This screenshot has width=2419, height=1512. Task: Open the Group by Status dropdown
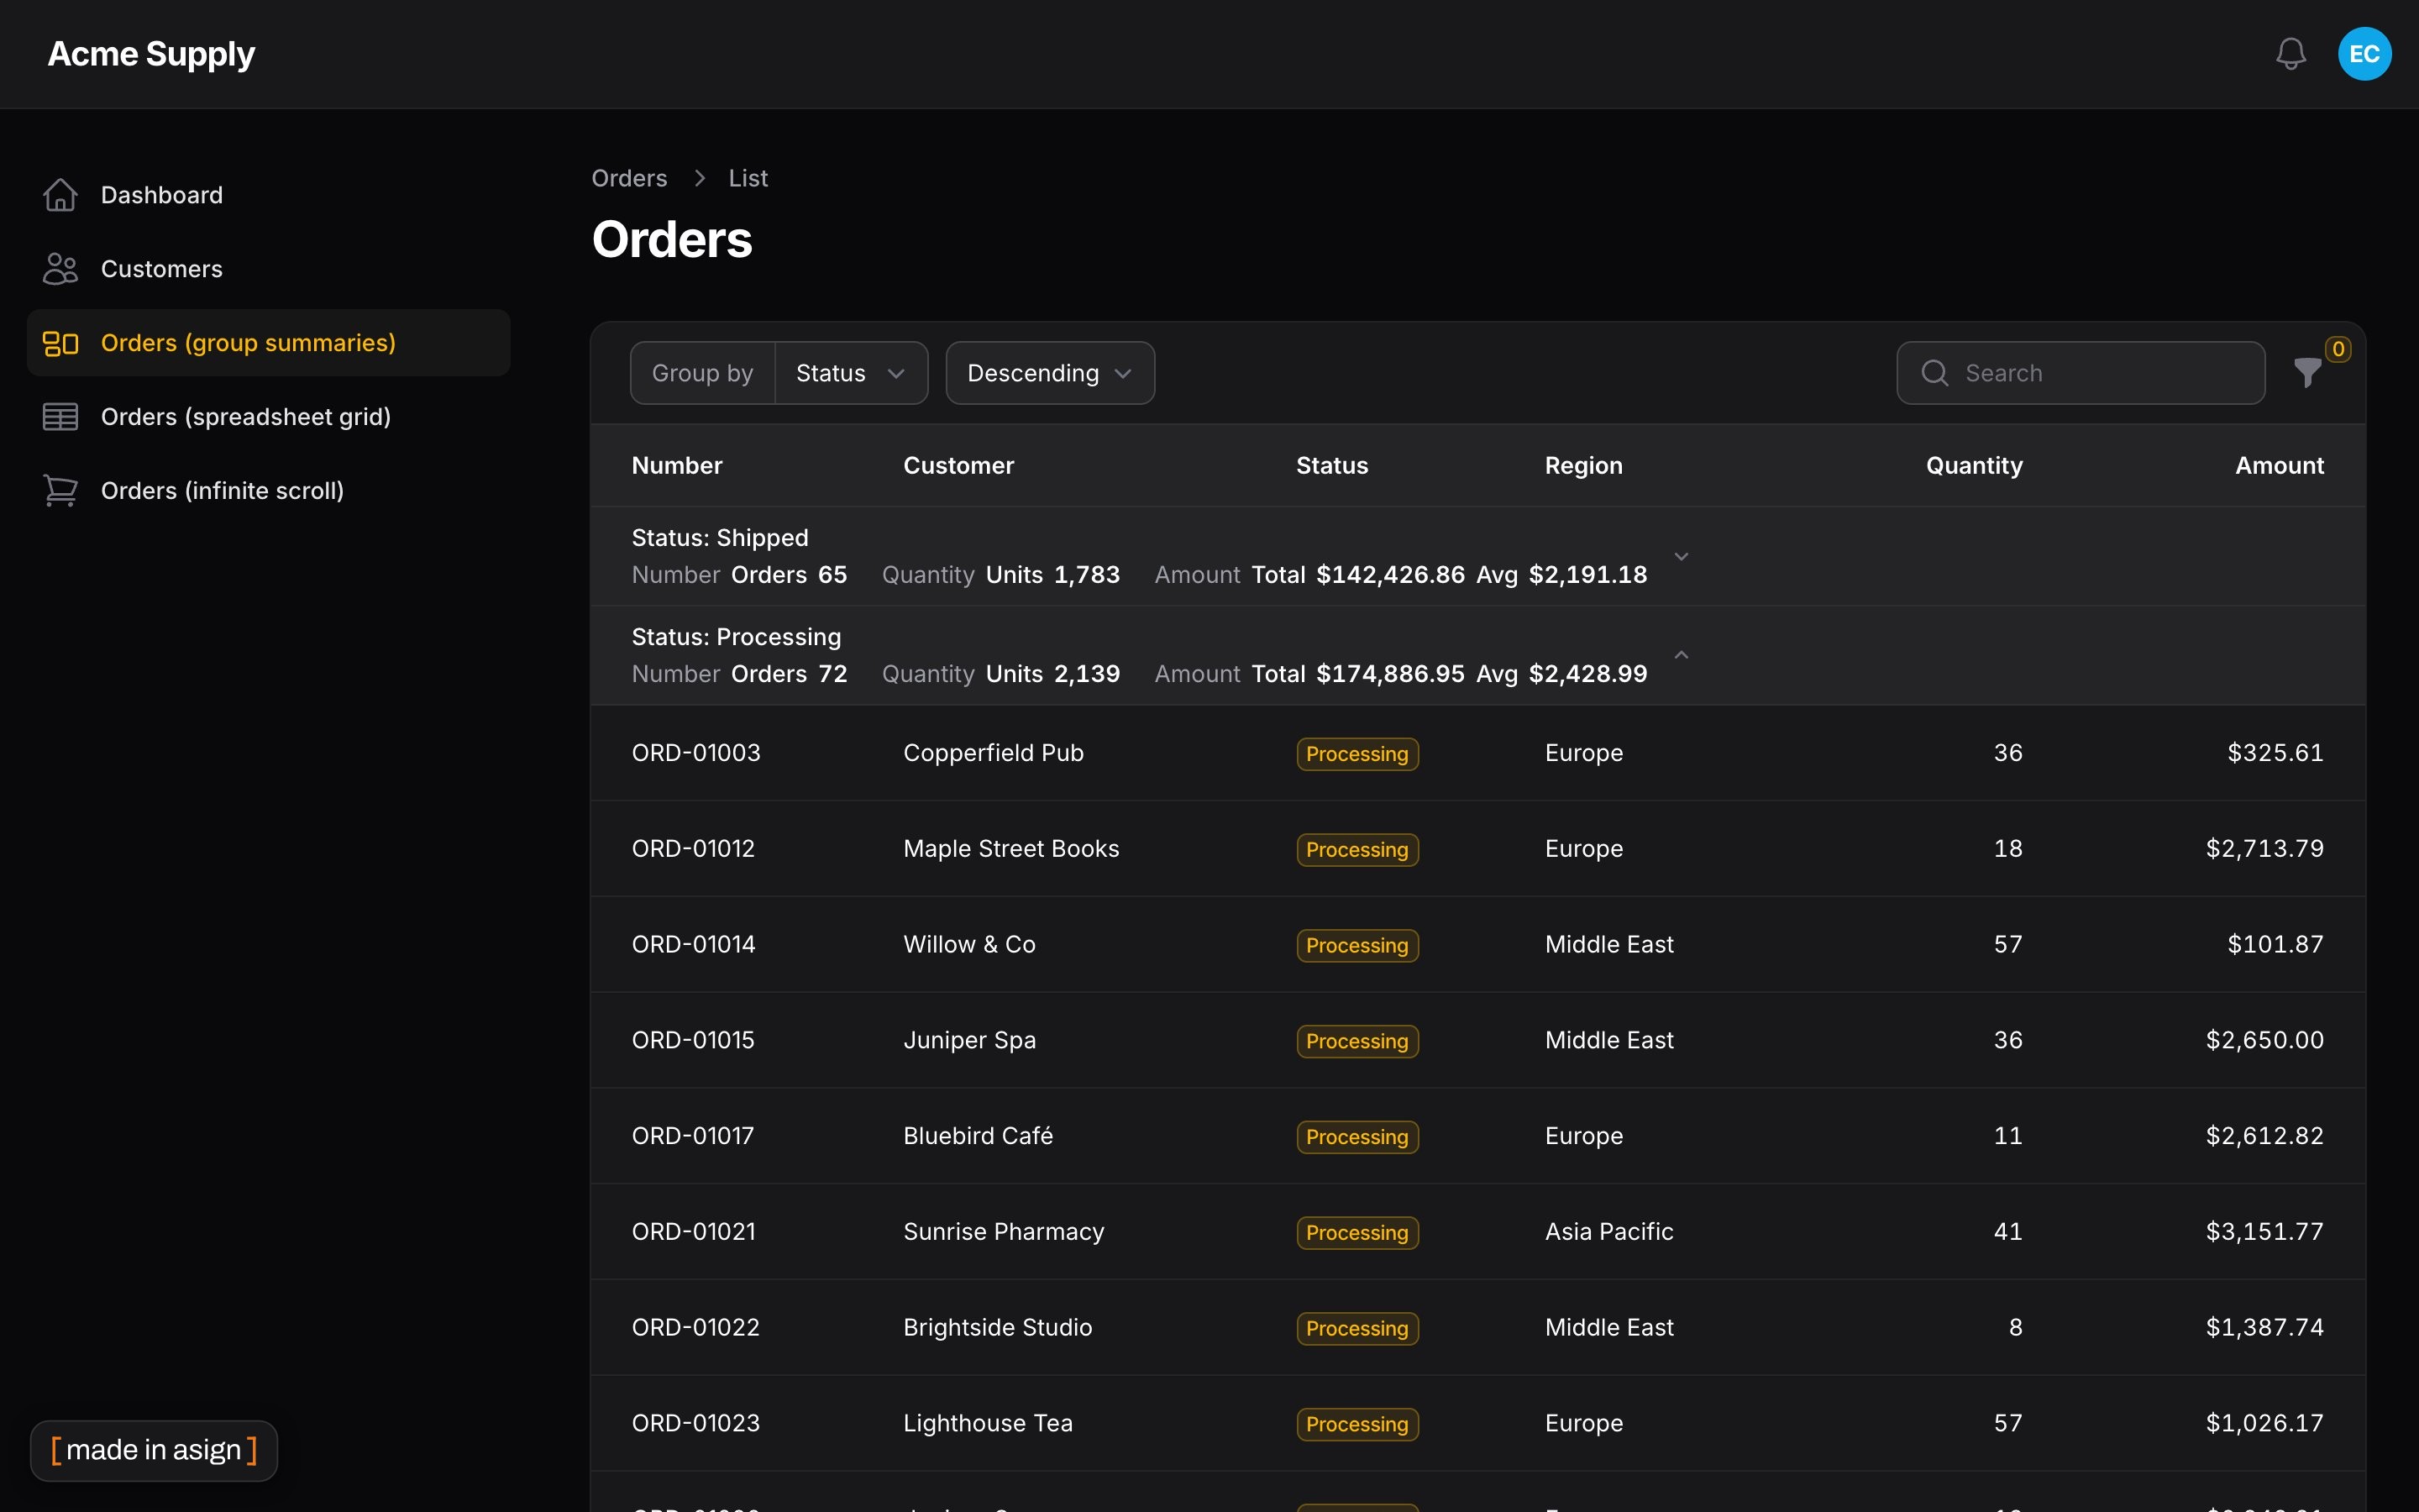tap(851, 373)
